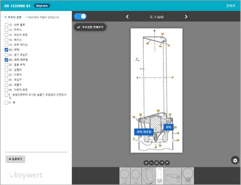Reset the drawing view with refresh icon
The width and height of the screenshot is (241, 185).
point(156,163)
